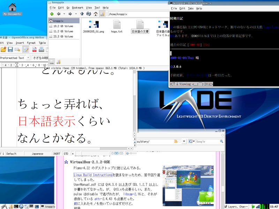Open the file manager Tool menu
Viewport: 279px width, 209px height.
click(97, 8)
